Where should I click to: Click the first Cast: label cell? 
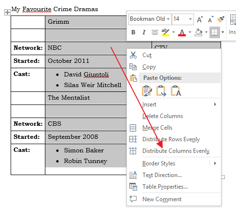tap(28, 80)
